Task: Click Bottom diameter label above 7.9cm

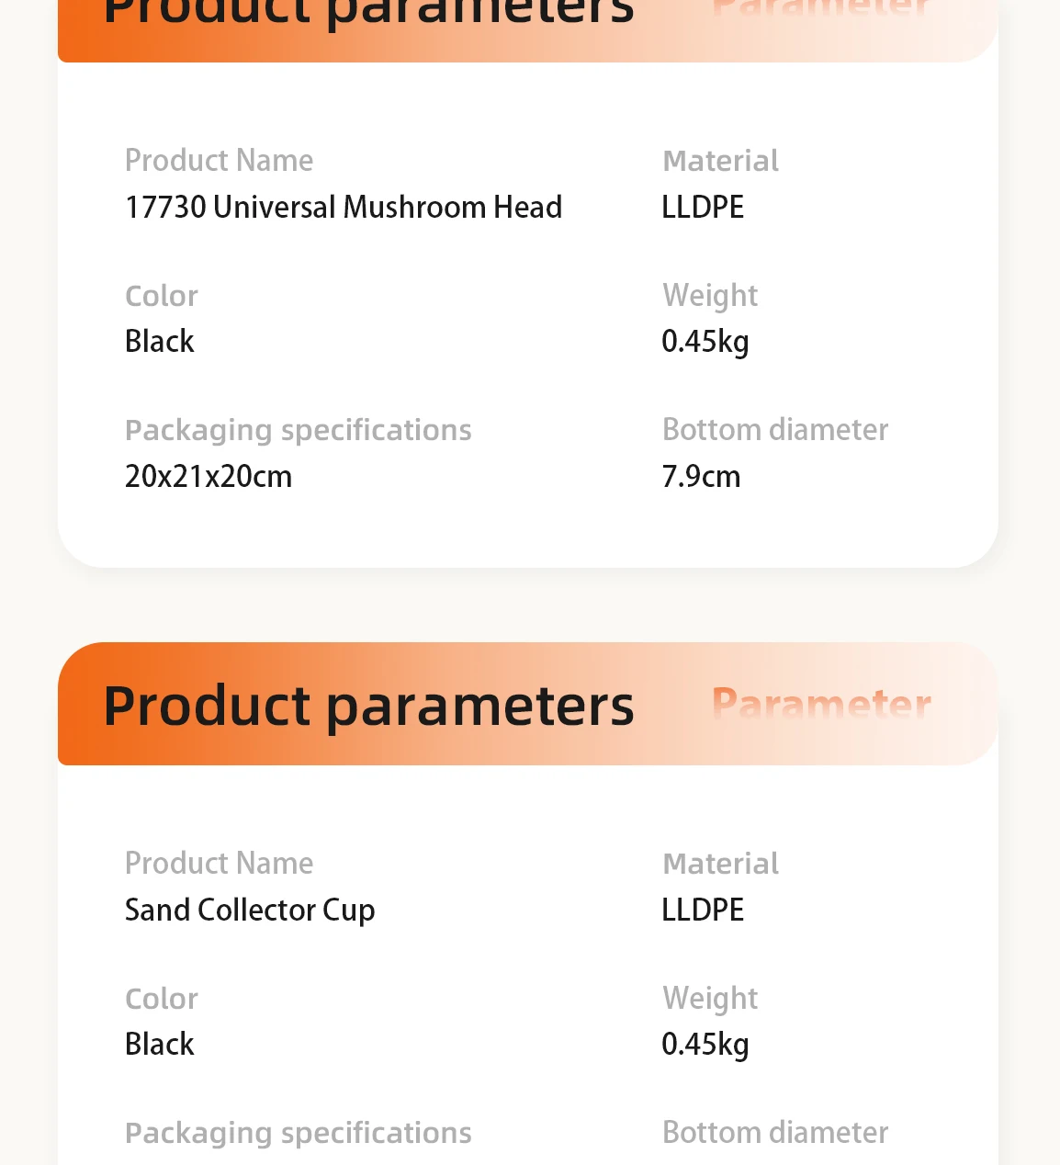Action: [x=775, y=429]
